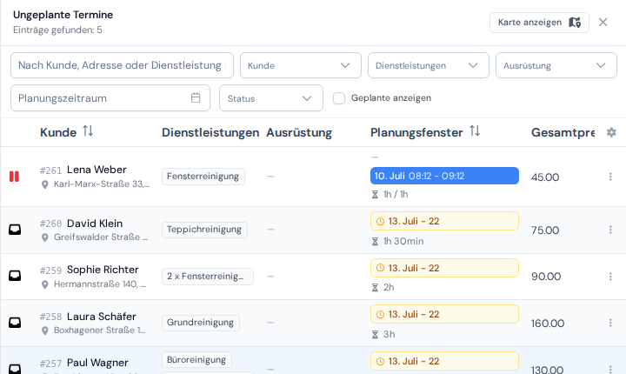Sort by Planungsfenster column arrows
Screen dimensions: 626x374
tap(475, 131)
